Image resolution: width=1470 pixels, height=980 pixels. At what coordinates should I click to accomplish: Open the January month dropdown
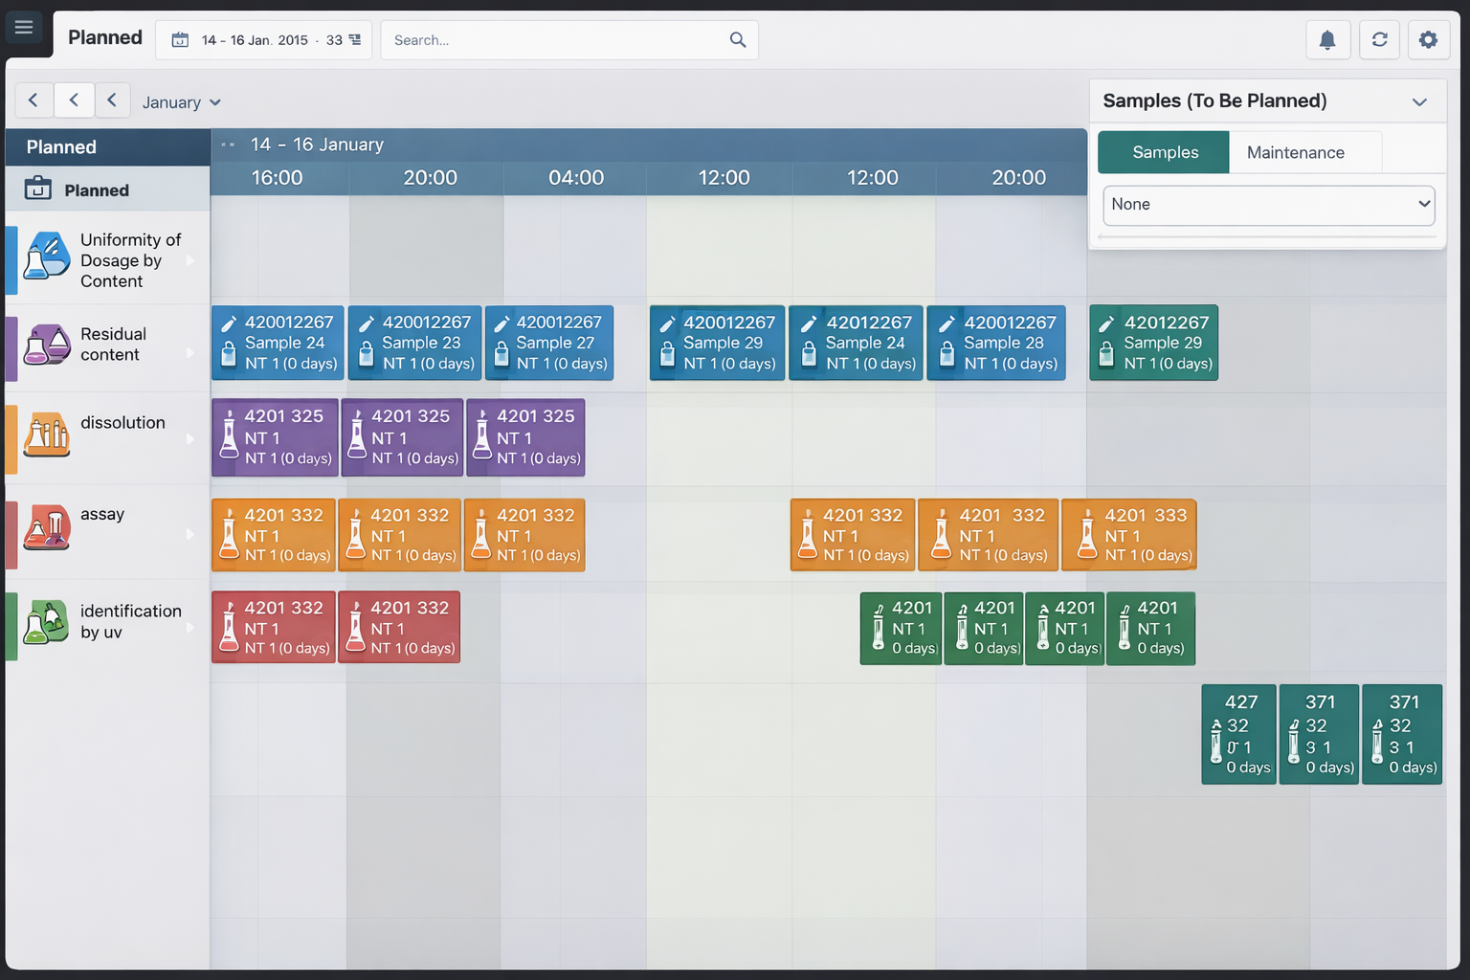coord(181,102)
